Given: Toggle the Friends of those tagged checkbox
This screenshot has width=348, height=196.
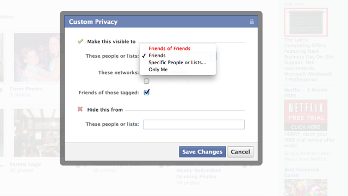Looking at the screenshot, I should click(x=147, y=92).
